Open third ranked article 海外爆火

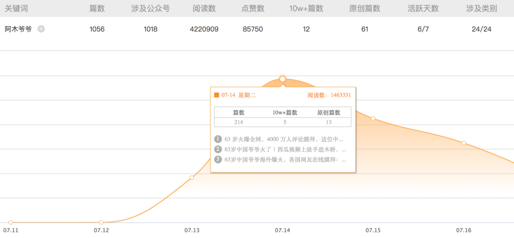pos(280,160)
